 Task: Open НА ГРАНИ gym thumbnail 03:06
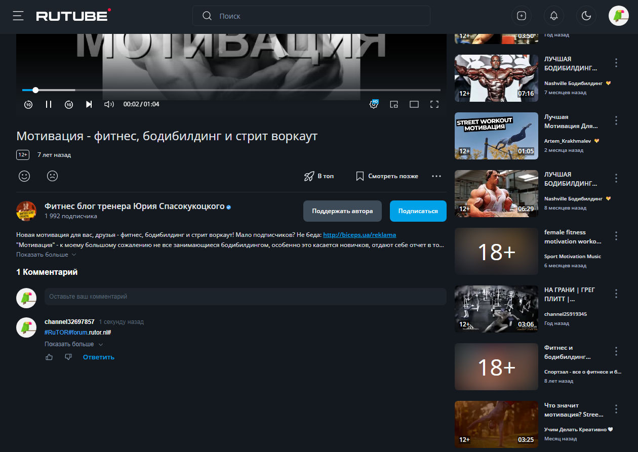pos(496,309)
